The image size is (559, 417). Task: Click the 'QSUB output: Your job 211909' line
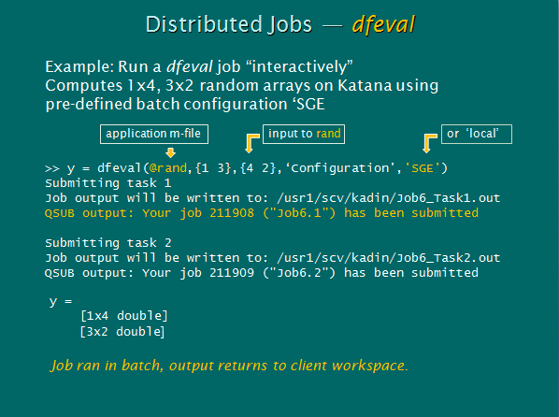(x=262, y=273)
